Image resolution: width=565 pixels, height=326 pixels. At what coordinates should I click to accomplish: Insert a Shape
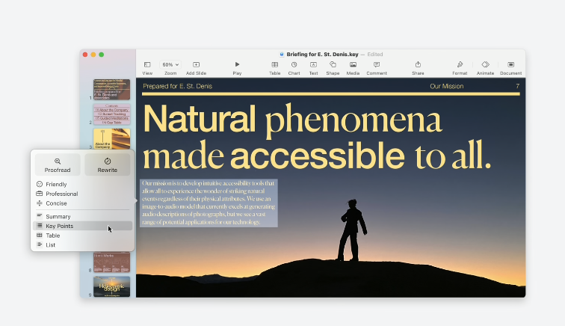coord(333,65)
